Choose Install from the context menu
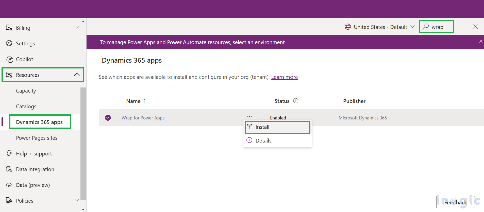Screen dimensions: 484x212 (277, 127)
